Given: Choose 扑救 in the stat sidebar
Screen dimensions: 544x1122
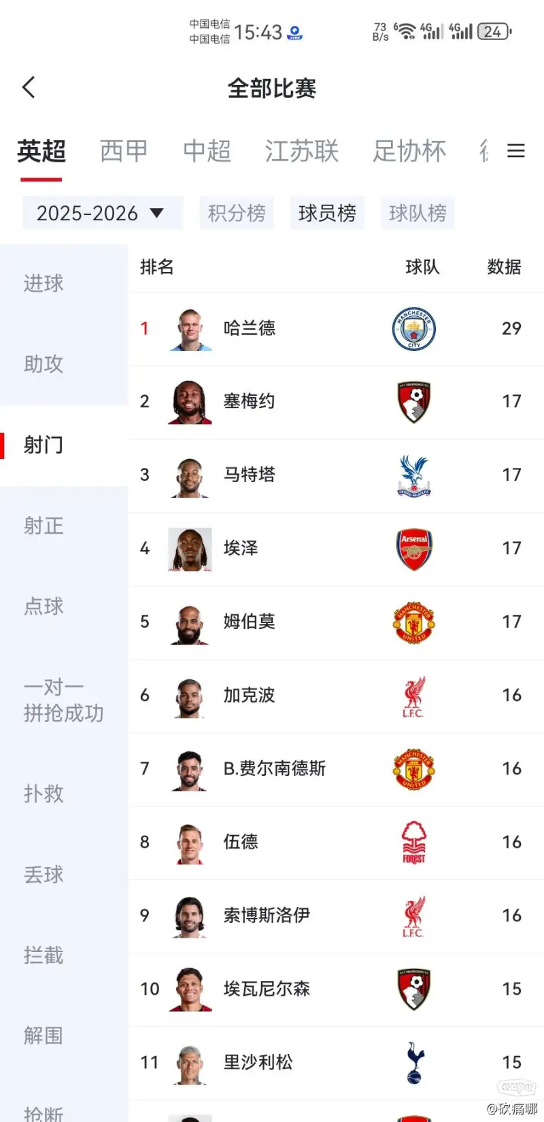Looking at the screenshot, I should point(44,794).
